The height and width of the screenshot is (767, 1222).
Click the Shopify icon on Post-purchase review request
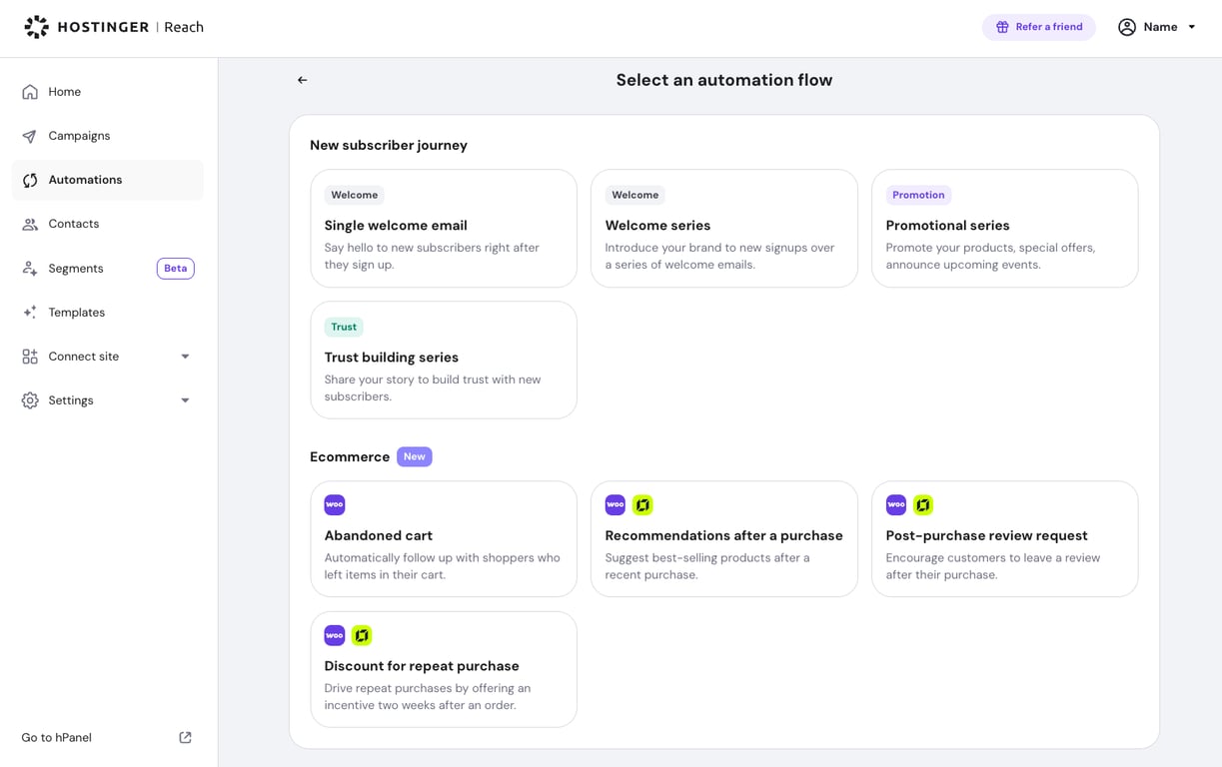coord(923,504)
